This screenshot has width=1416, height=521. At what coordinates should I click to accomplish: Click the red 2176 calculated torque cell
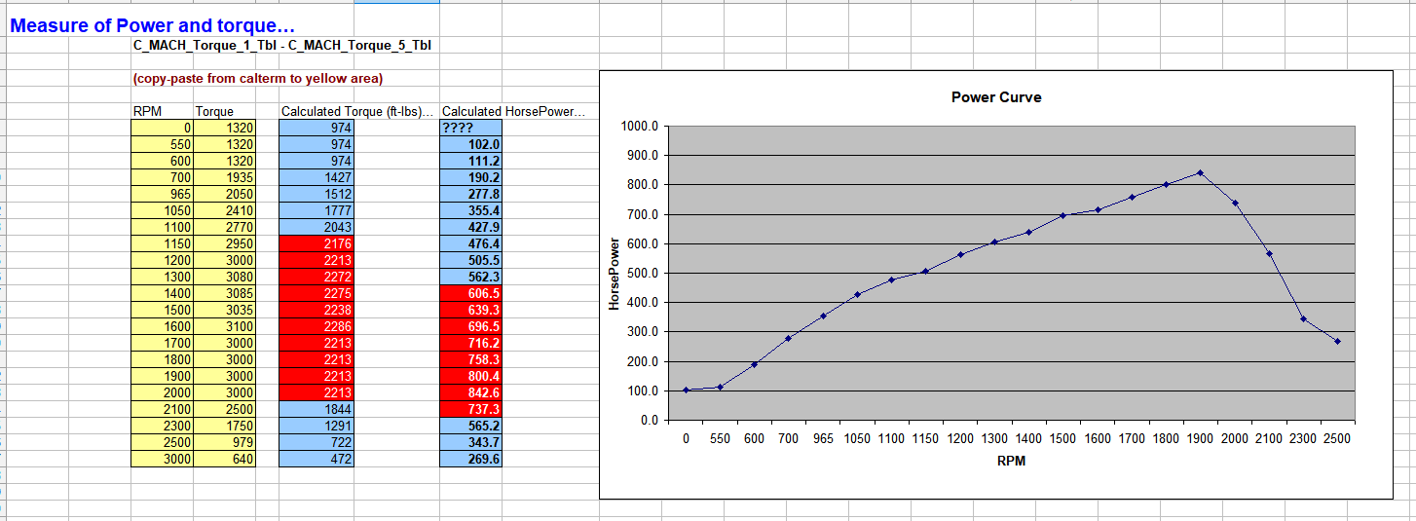317,243
